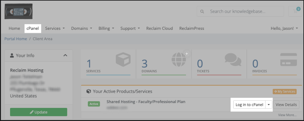The height and width of the screenshot is (121, 304).
Task: Open ReclaimPress menu item
Action: click(x=191, y=28)
